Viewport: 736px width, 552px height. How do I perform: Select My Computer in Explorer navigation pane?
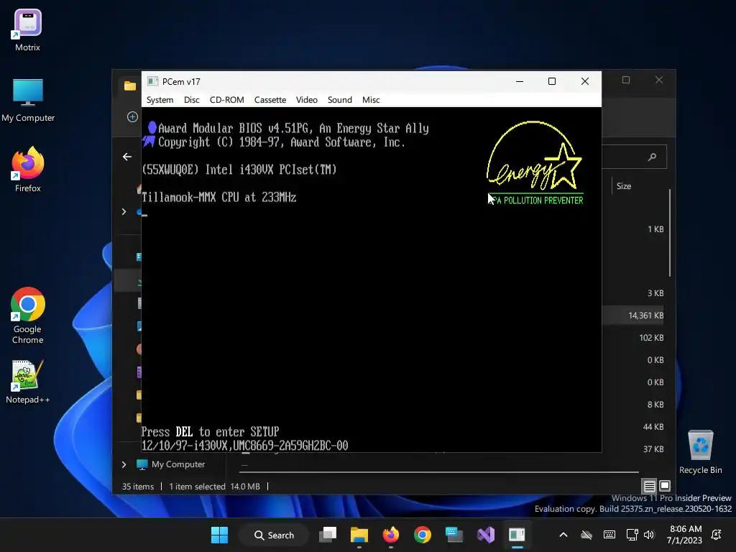178,465
